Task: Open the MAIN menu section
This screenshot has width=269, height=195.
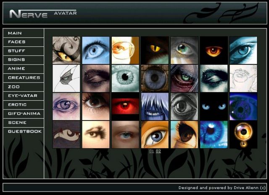Action: tap(24, 33)
